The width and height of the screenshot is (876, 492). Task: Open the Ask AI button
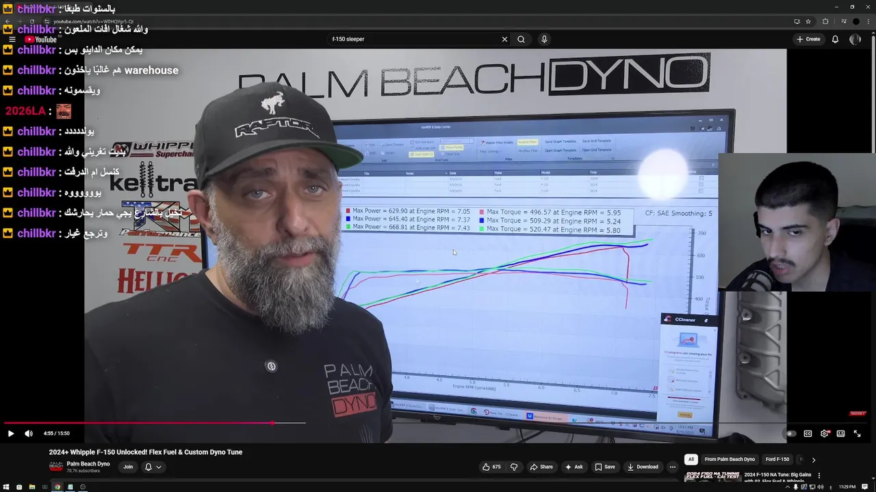(574, 467)
